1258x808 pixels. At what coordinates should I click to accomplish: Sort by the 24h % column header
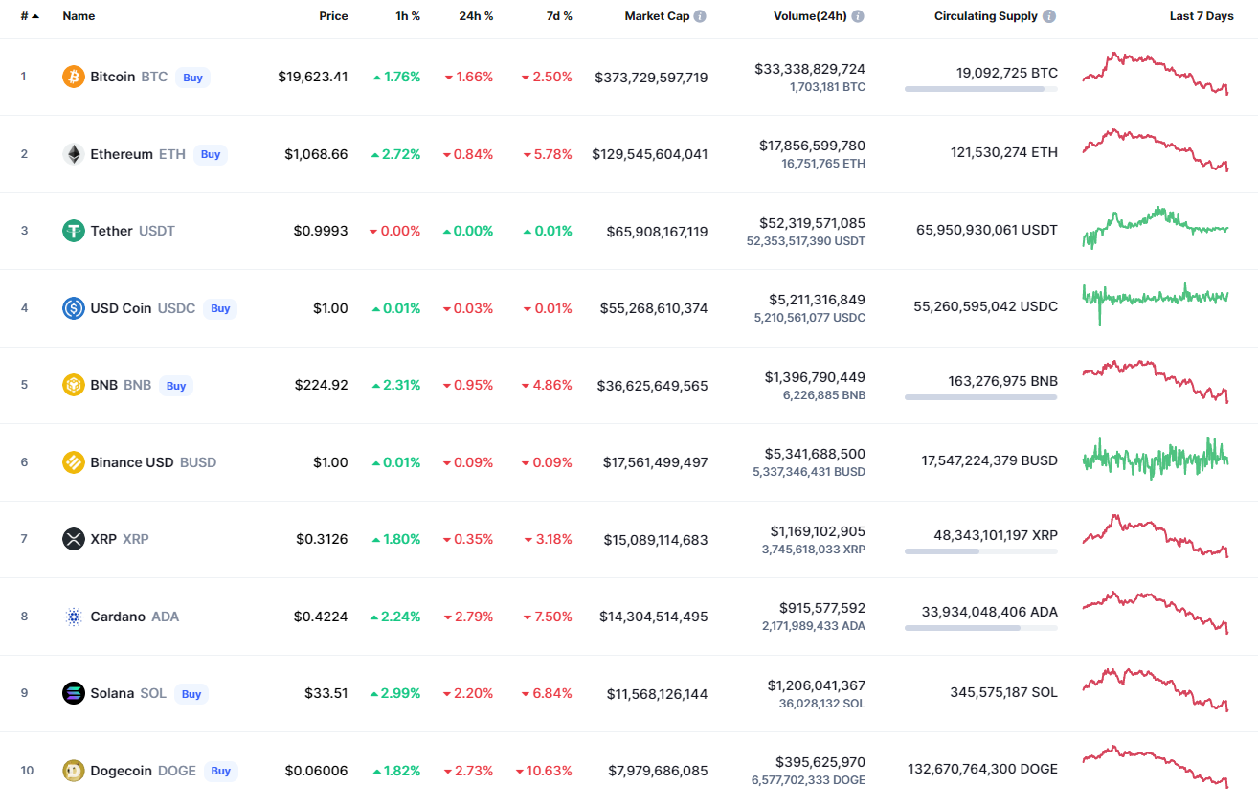pos(476,16)
